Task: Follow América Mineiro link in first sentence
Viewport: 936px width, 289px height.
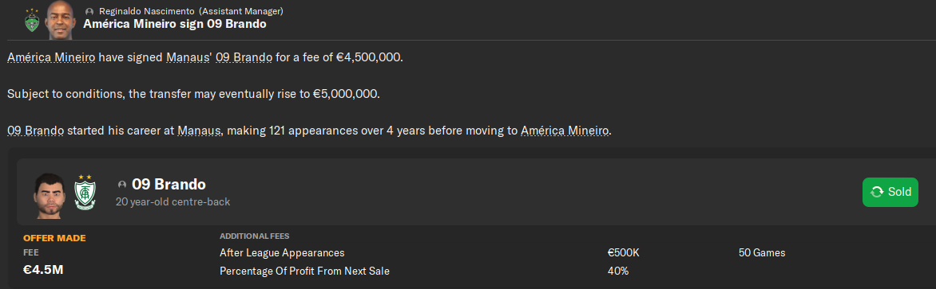Action: [51, 58]
